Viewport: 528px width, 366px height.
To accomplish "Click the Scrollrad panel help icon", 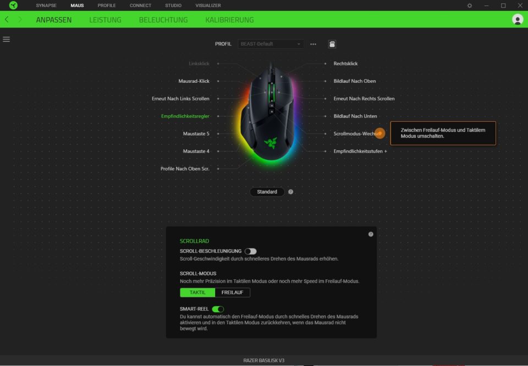I will pyautogui.click(x=371, y=234).
